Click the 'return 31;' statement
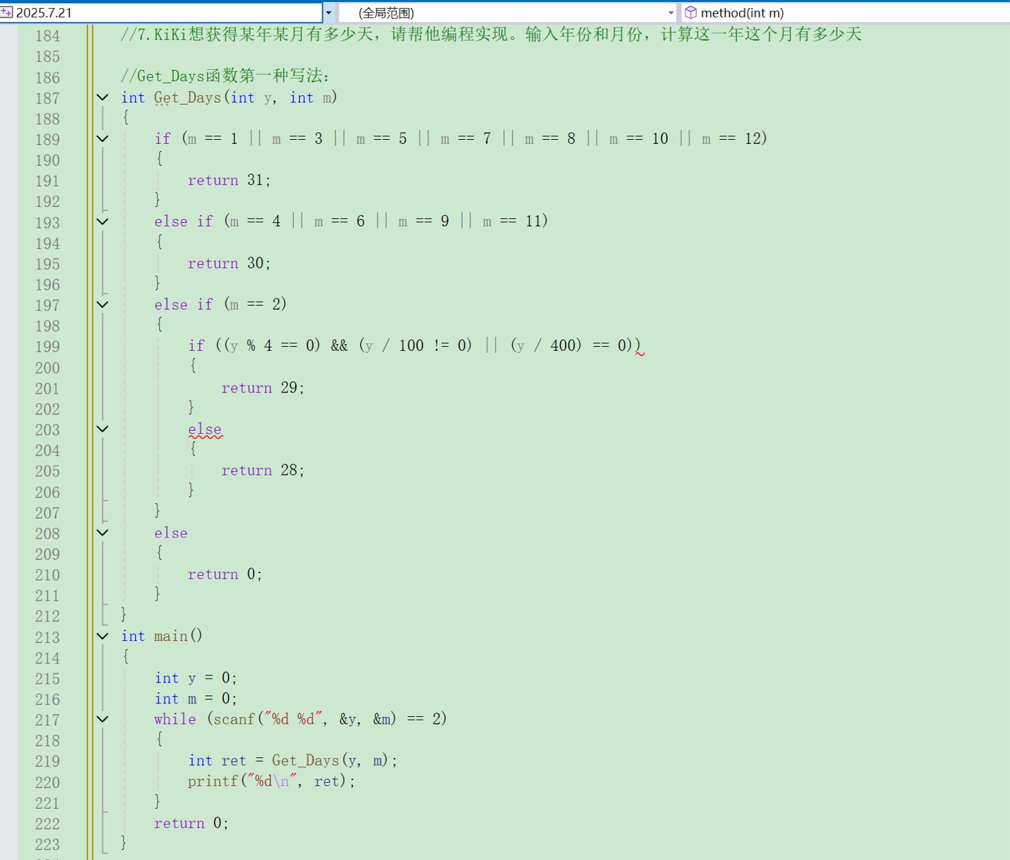 [x=229, y=180]
